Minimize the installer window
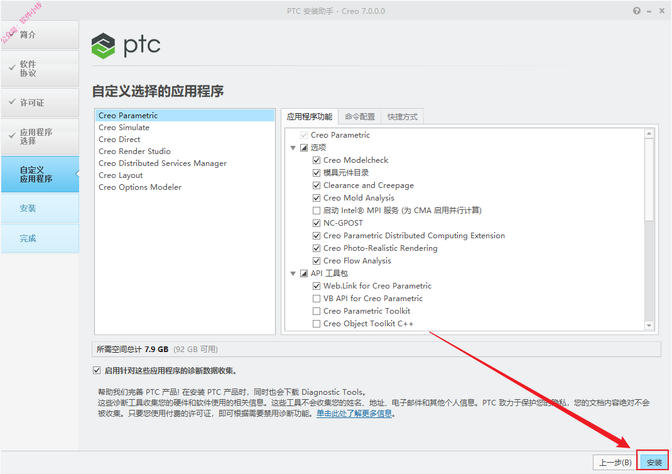This screenshot has height=474, width=672. [649, 11]
